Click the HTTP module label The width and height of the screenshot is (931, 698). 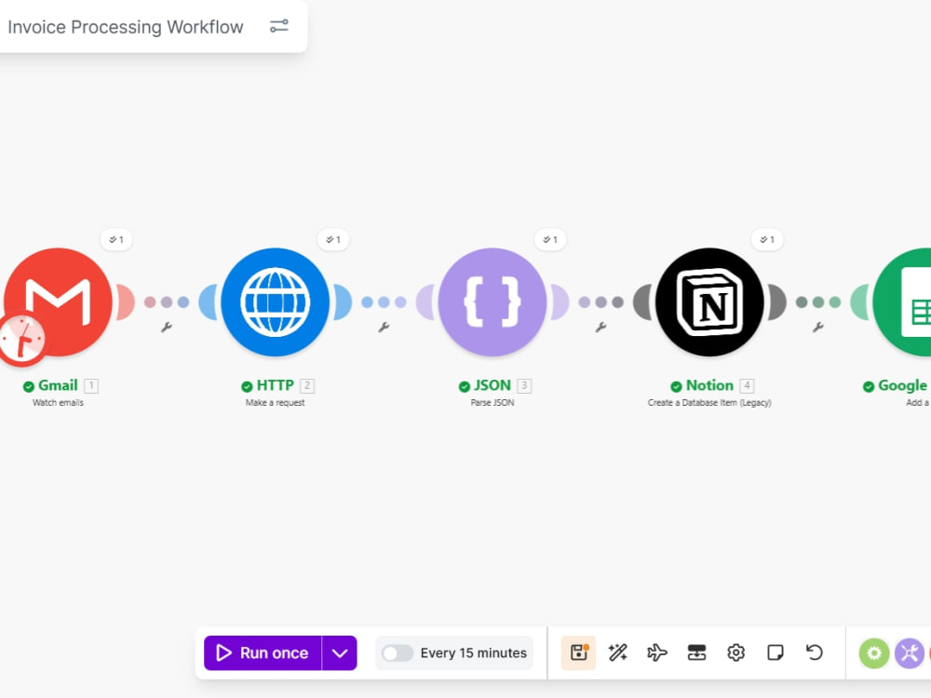(275, 385)
